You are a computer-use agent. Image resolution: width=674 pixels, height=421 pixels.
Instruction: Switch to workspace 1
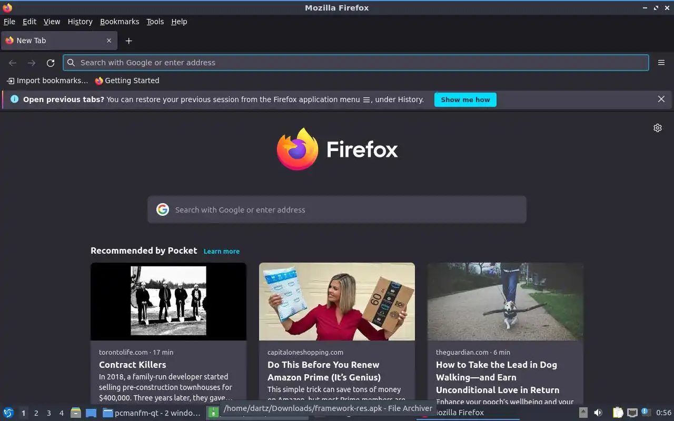[x=23, y=413]
